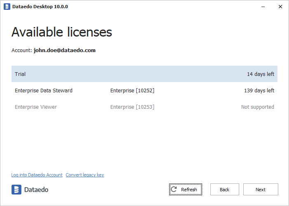Click the "139 days left" label
289x206 pixels.
(259, 91)
